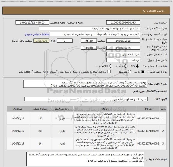Select the جزیی purchase process radio

(x=143, y=72)
